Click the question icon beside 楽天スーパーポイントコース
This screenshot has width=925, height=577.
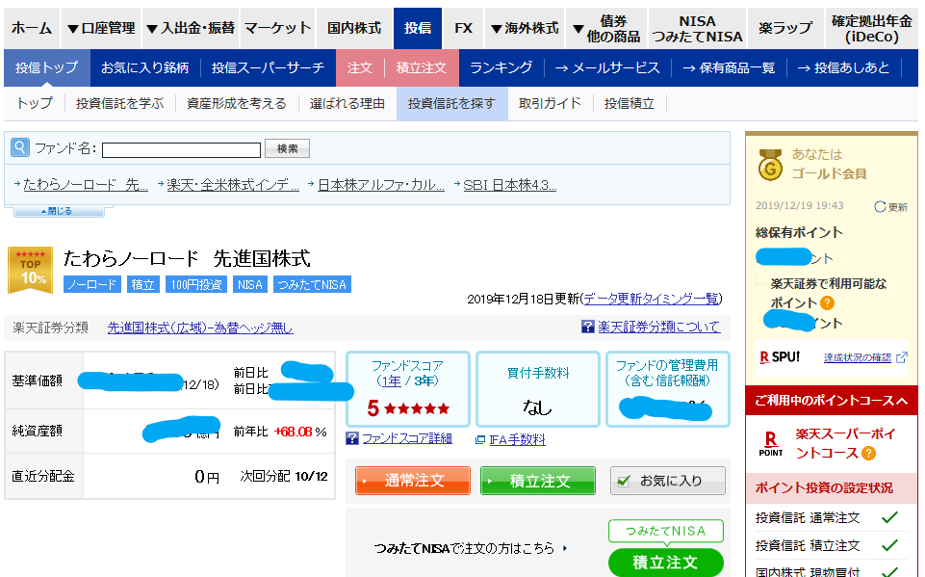[x=868, y=454]
